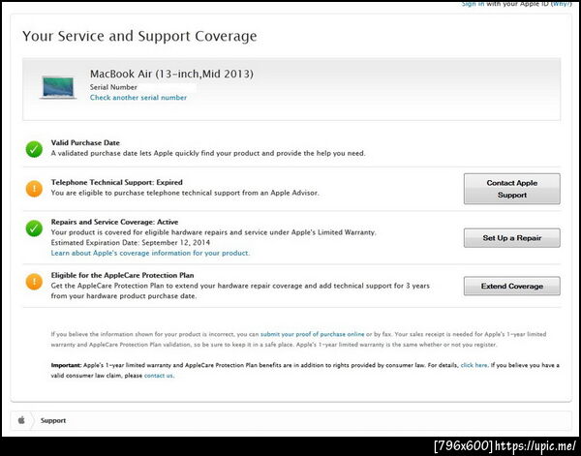Open the 'click here' consumer law link
The height and width of the screenshot is (456, 581).
[x=474, y=365]
